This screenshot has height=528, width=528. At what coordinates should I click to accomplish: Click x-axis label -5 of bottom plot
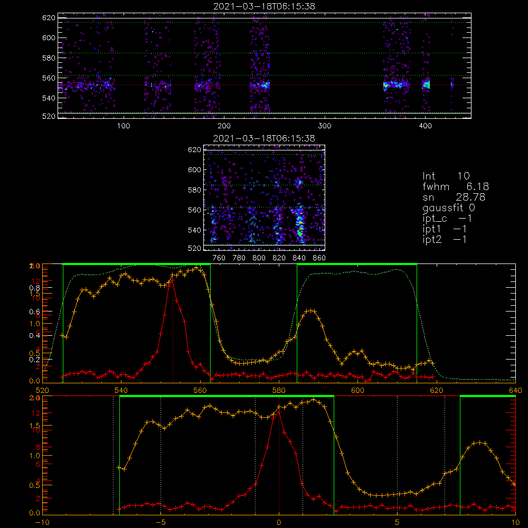[161, 523]
